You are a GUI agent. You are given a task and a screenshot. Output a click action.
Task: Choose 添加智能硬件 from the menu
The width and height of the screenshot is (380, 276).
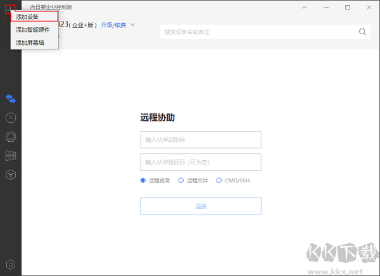[x=34, y=30]
